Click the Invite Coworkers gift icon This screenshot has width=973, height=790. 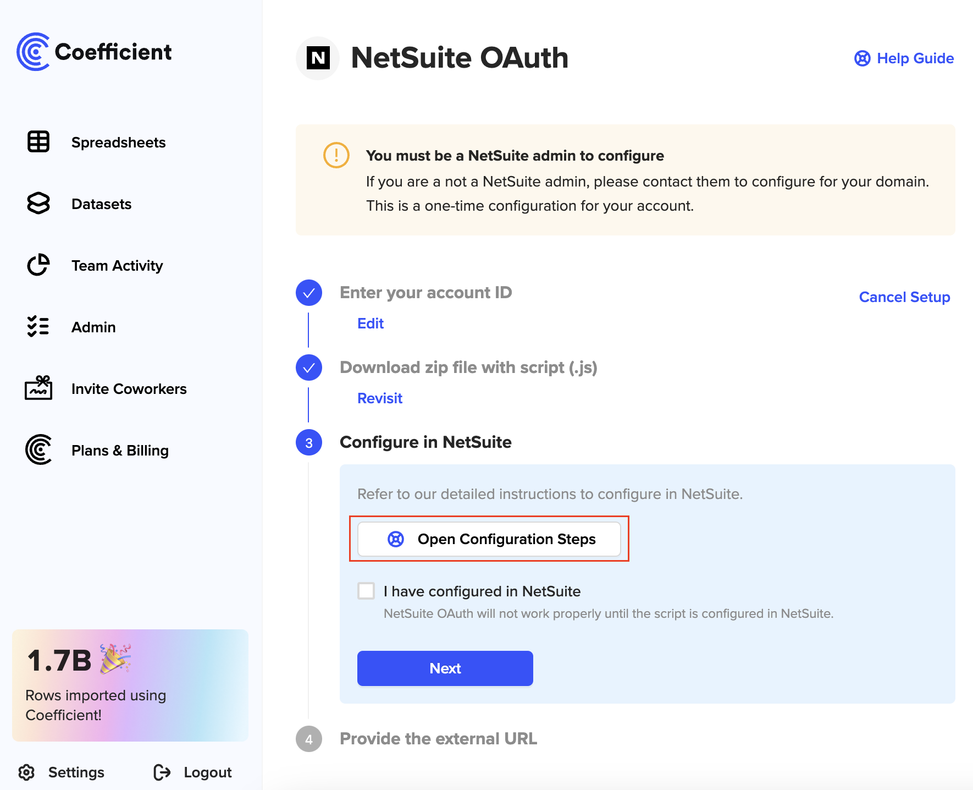click(x=38, y=388)
